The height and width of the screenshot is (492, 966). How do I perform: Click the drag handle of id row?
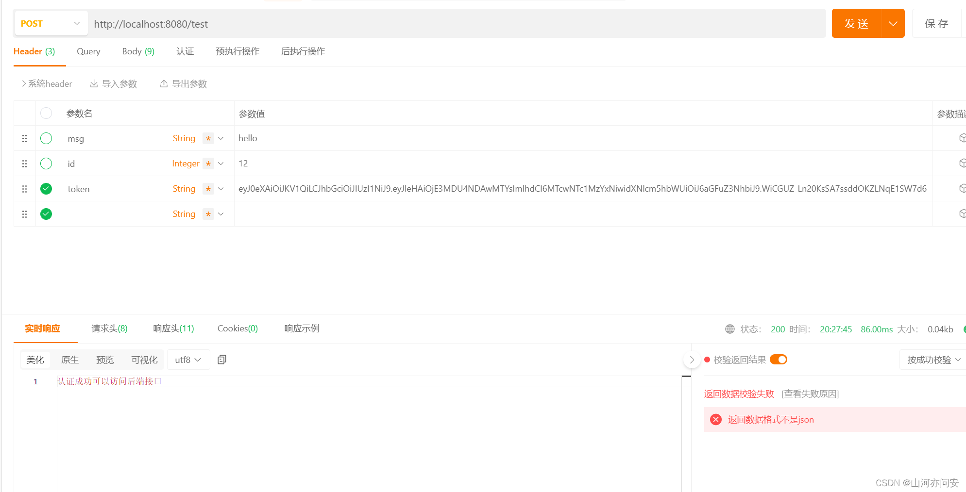(24, 164)
